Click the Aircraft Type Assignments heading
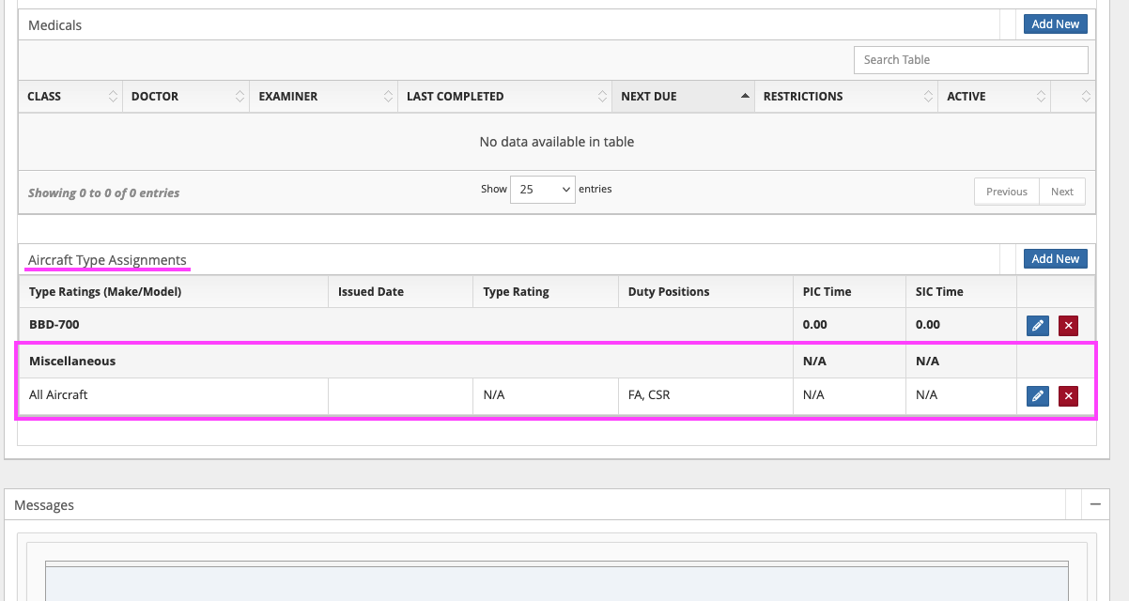The width and height of the screenshot is (1129, 601). [107, 260]
